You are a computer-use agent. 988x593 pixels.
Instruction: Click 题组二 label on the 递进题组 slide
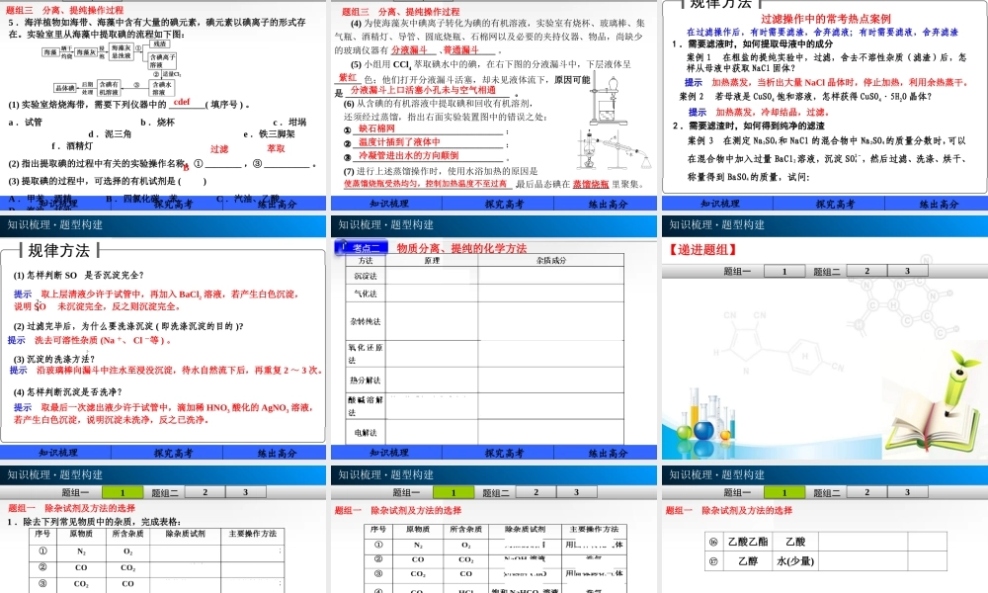(x=828, y=272)
